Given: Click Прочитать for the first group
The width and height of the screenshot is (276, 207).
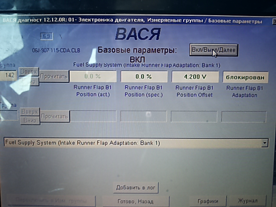Looking at the screenshot, I should 54,76.
